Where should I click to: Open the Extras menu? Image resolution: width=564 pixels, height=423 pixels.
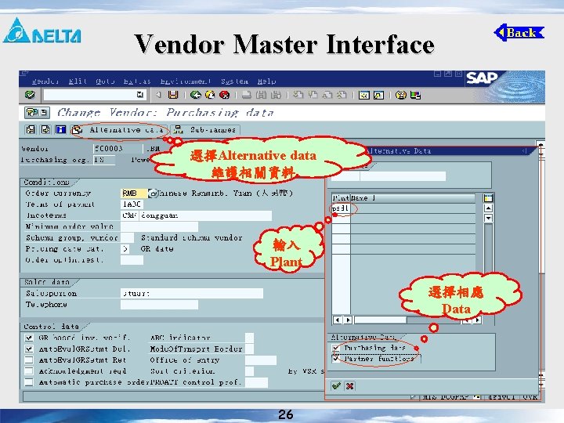137,81
